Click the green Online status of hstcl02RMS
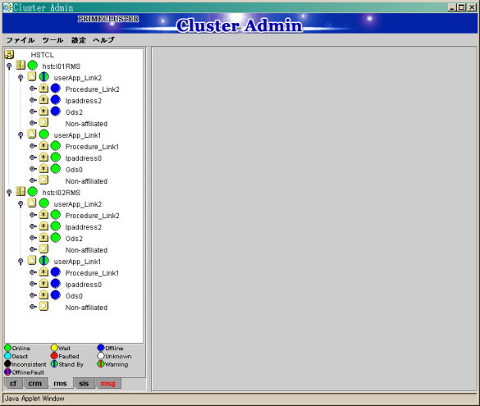 click(x=33, y=192)
